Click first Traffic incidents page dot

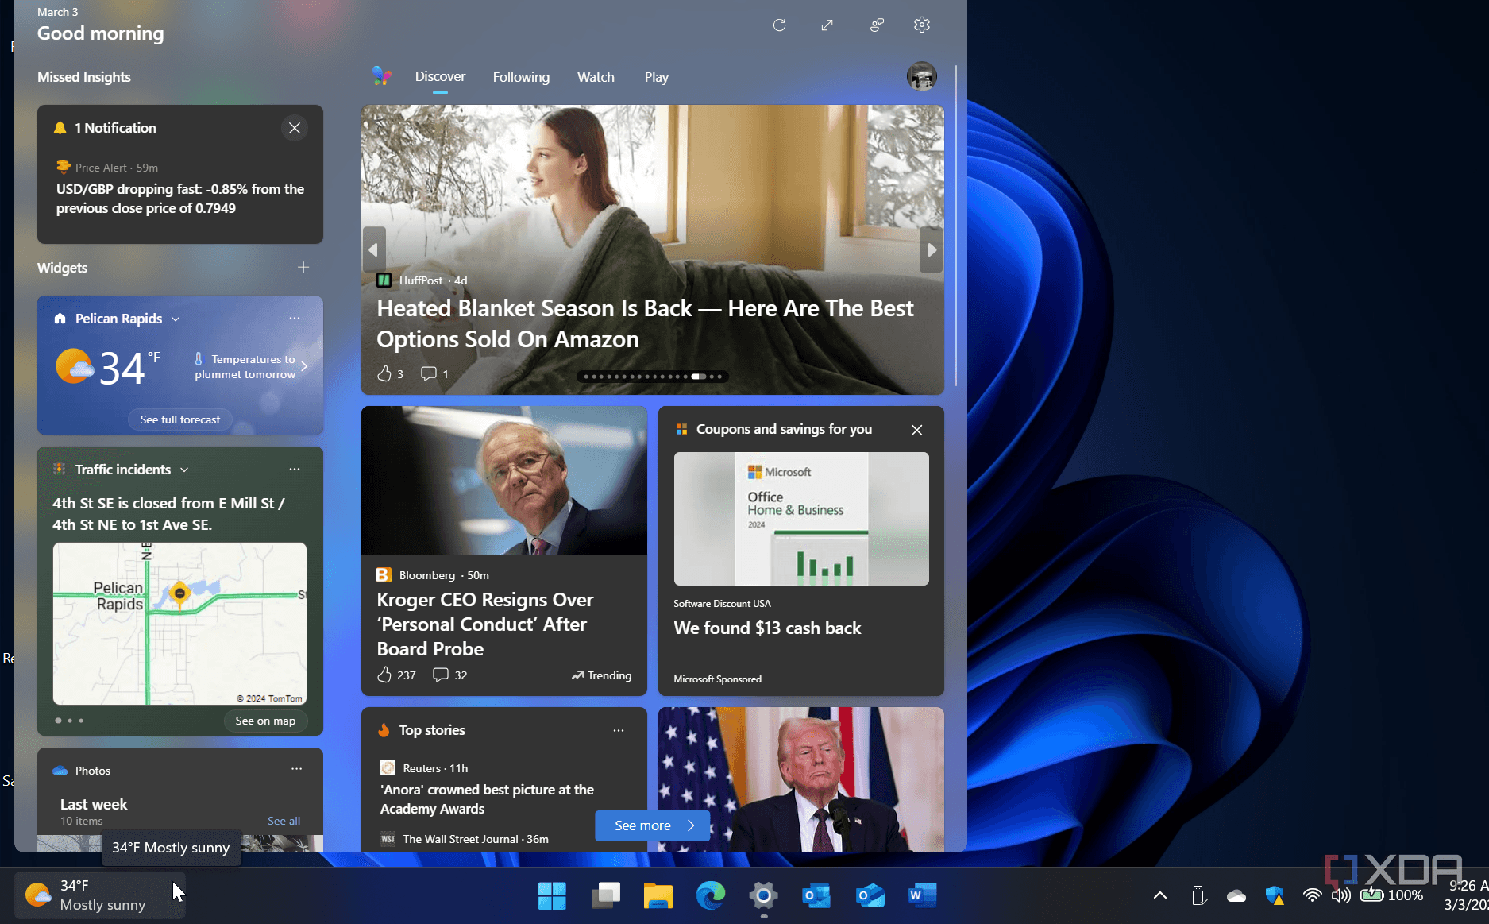point(58,721)
